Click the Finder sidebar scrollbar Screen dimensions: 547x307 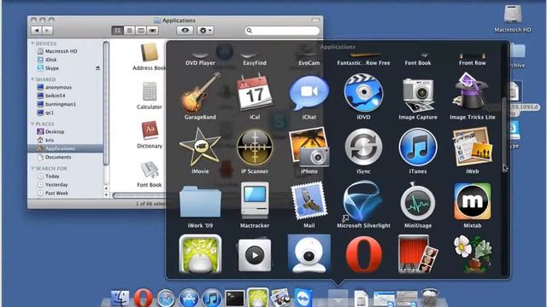(106, 103)
